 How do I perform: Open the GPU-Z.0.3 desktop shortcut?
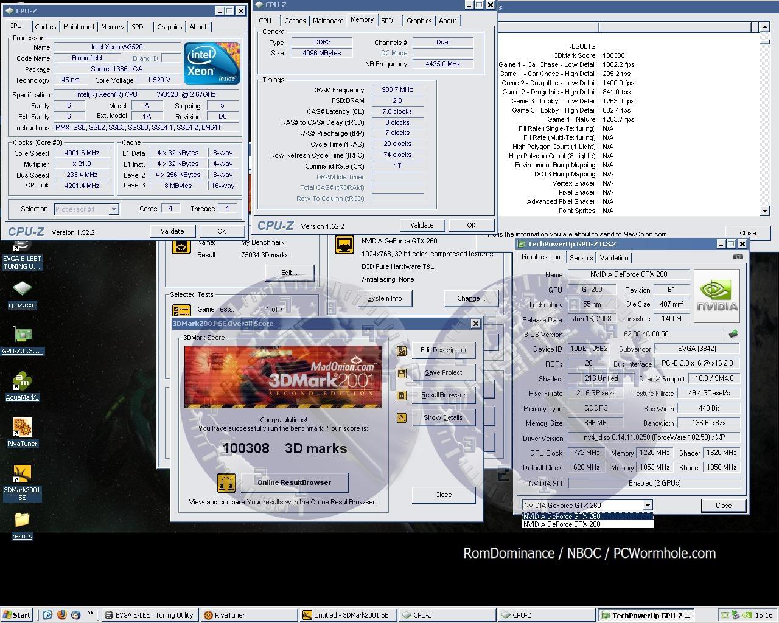pos(23,341)
